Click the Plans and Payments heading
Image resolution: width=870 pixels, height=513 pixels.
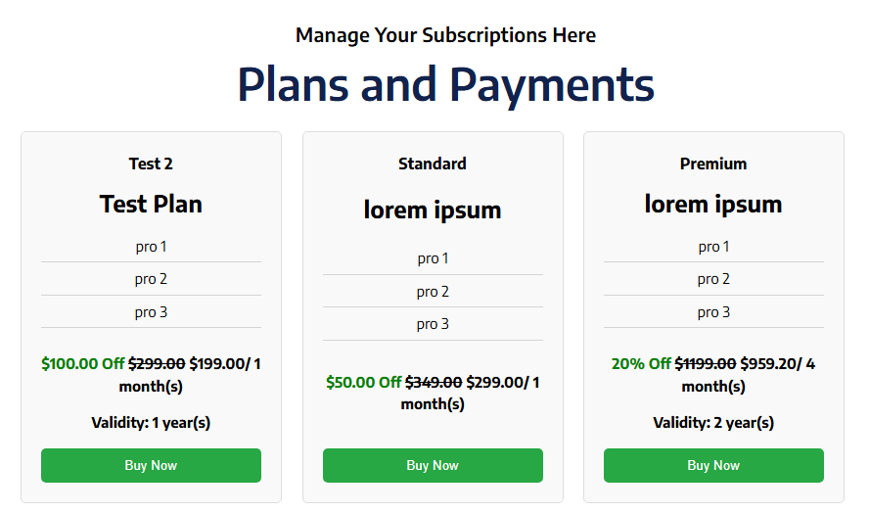click(445, 84)
